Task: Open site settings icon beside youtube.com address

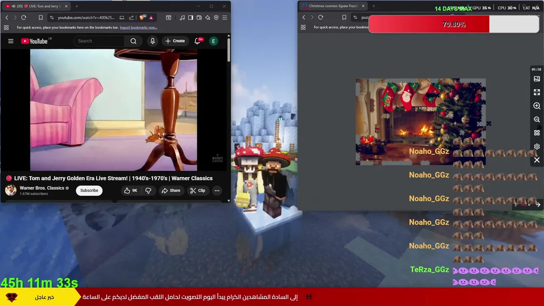Action: (x=52, y=17)
